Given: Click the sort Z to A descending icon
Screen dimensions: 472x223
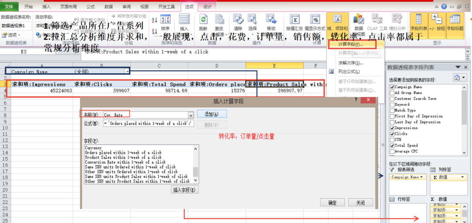Looking at the screenshot, I should pos(155,31).
